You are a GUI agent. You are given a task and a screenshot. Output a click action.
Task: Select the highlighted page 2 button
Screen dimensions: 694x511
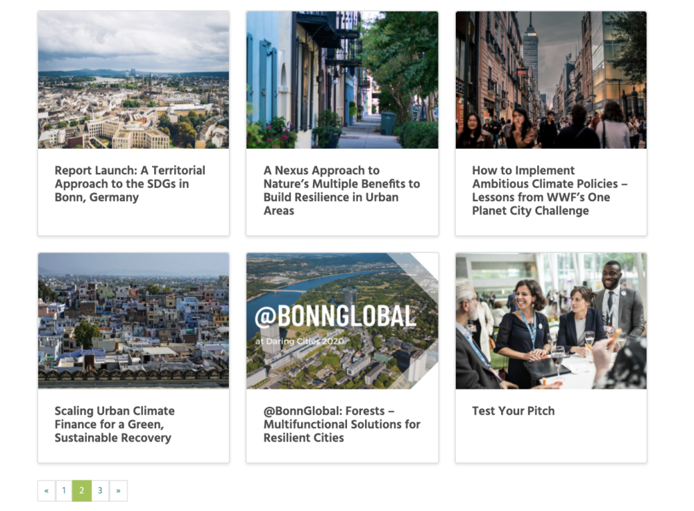[82, 491]
